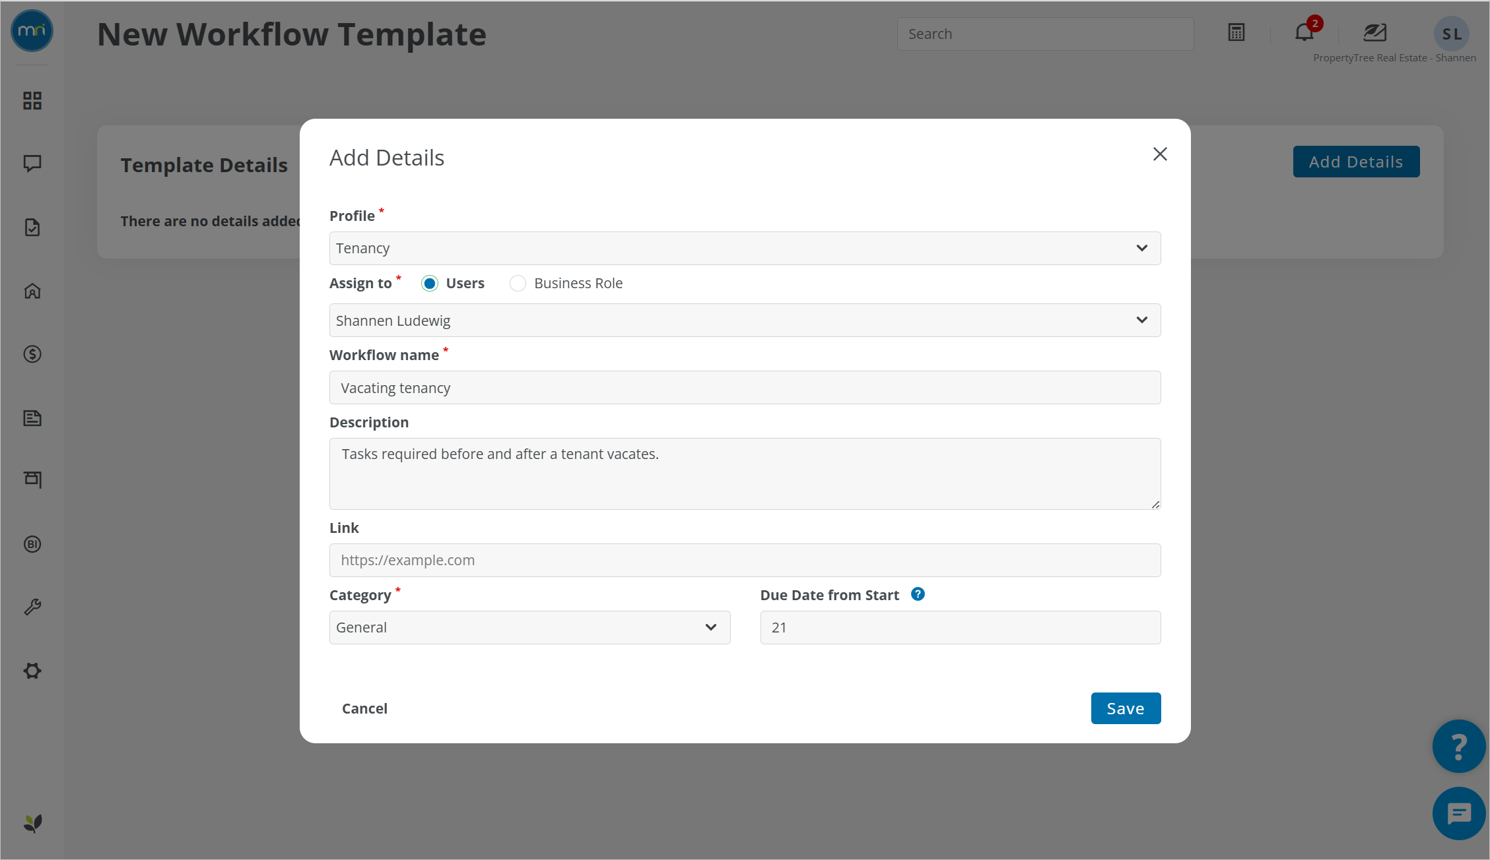Image resolution: width=1490 pixels, height=860 pixels.
Task: Click the PropertyTree Real Estate - Shannen label
Action: tap(1394, 58)
